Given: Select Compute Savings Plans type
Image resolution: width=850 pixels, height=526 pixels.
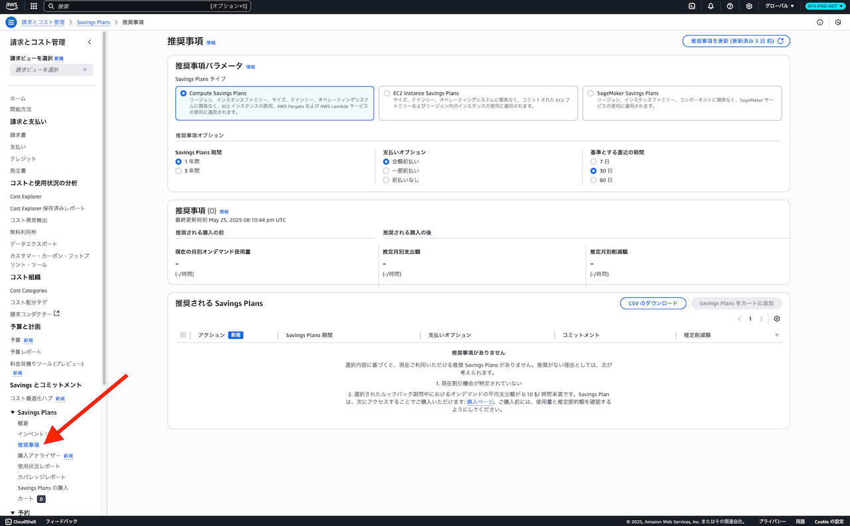Looking at the screenshot, I should pyautogui.click(x=183, y=94).
